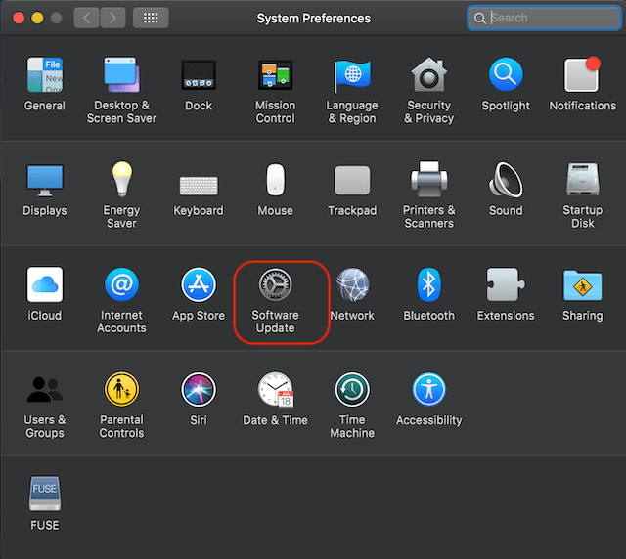The height and width of the screenshot is (559, 626).
Task: Open the Software Update preference pane
Action: pyautogui.click(x=275, y=285)
